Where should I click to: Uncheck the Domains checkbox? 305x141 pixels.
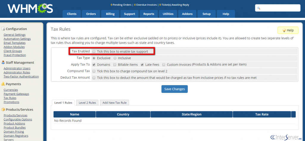pyautogui.click(x=94, y=64)
